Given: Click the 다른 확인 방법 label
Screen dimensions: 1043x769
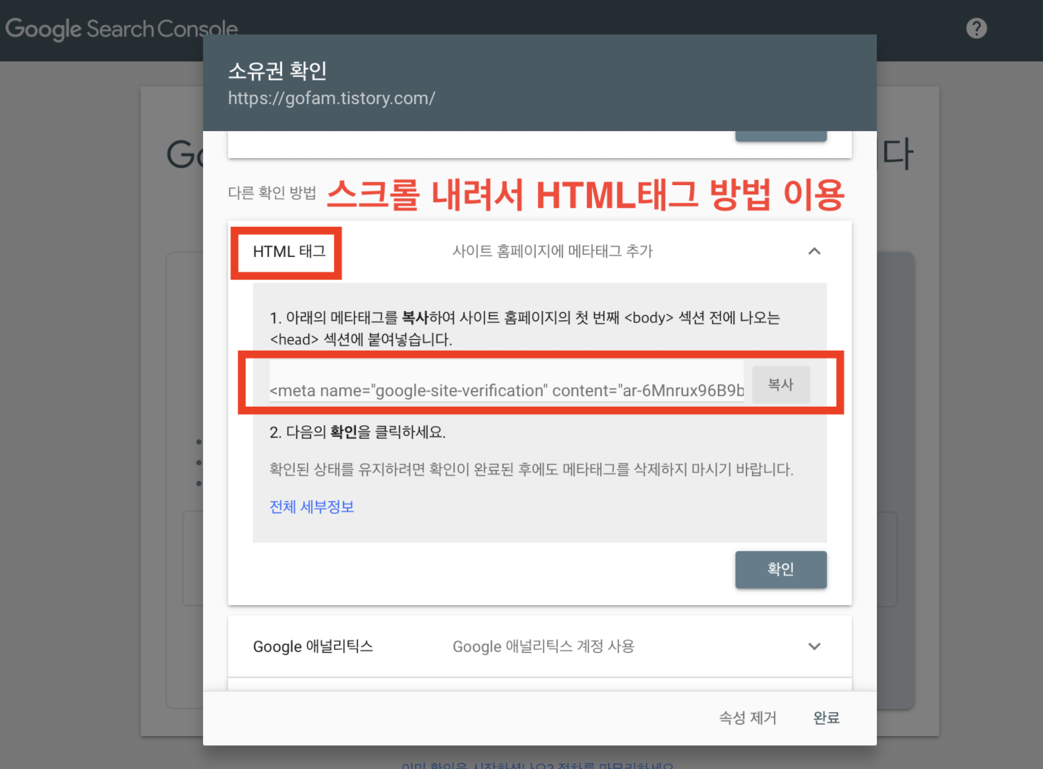Looking at the screenshot, I should pyautogui.click(x=272, y=192).
